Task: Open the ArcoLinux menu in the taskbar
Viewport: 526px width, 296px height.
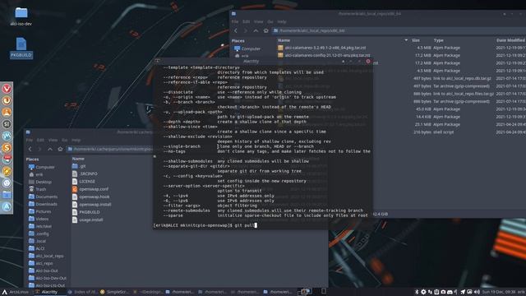Action: [16, 292]
